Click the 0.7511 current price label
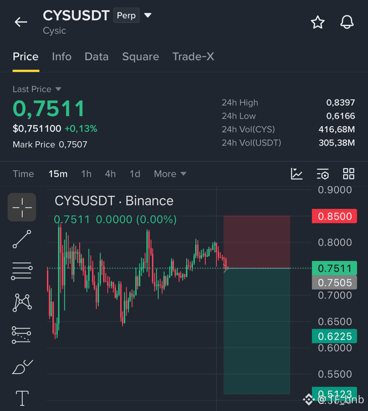Viewport: 368px width, 411px height. pos(335,268)
